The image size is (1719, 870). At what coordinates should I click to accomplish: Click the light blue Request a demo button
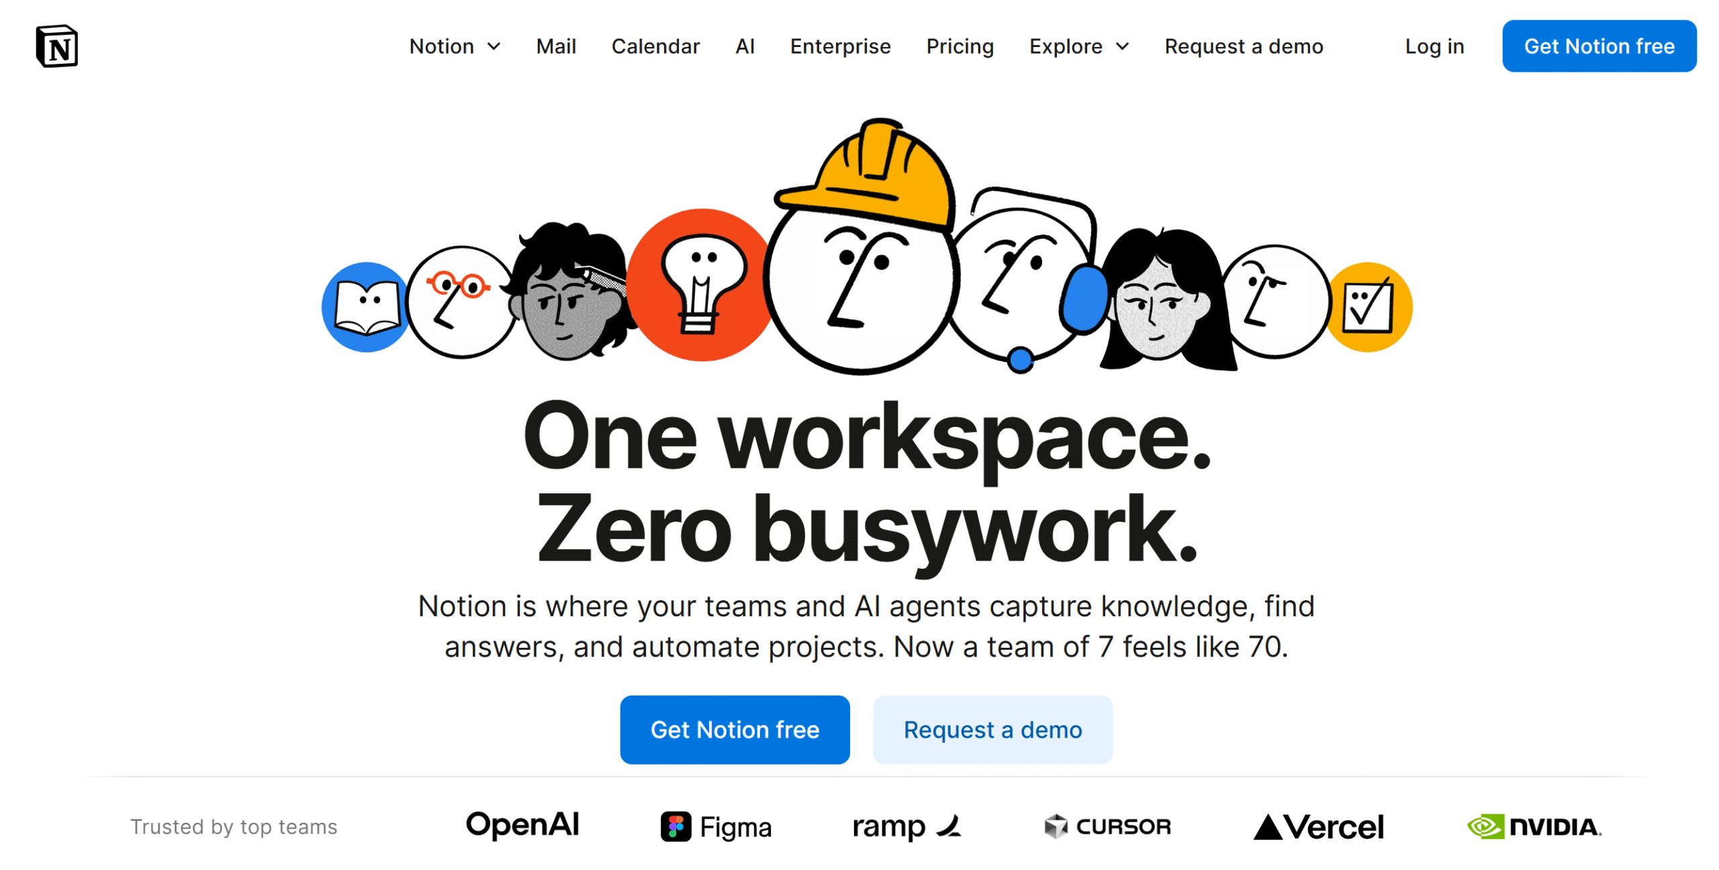[x=992, y=729]
